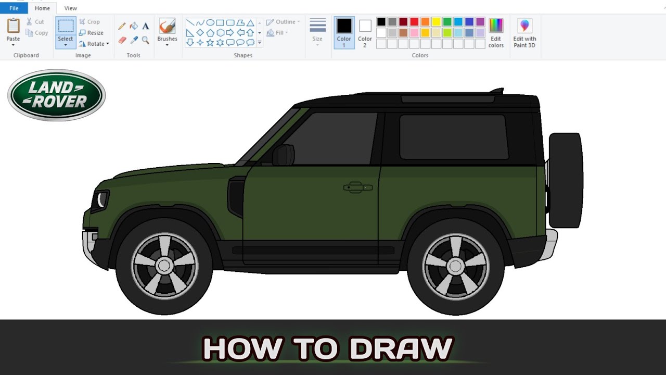The height and width of the screenshot is (375, 666).
Task: Choose the Down arrow shape
Action: pyautogui.click(x=190, y=42)
